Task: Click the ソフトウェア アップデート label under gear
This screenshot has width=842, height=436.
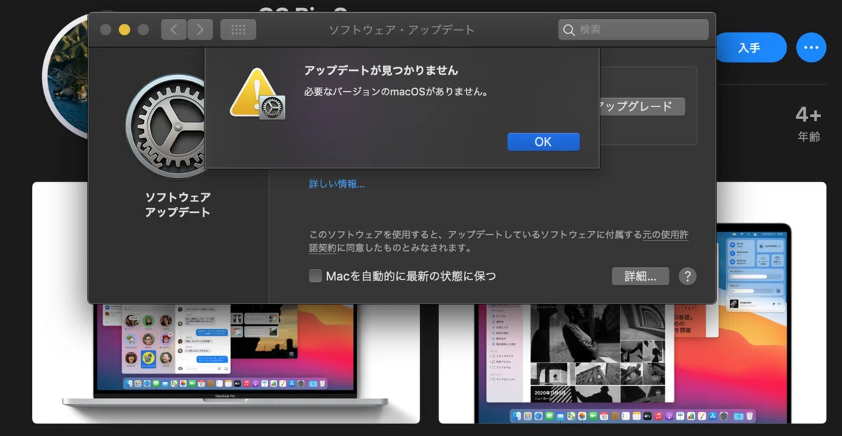Action: click(178, 205)
